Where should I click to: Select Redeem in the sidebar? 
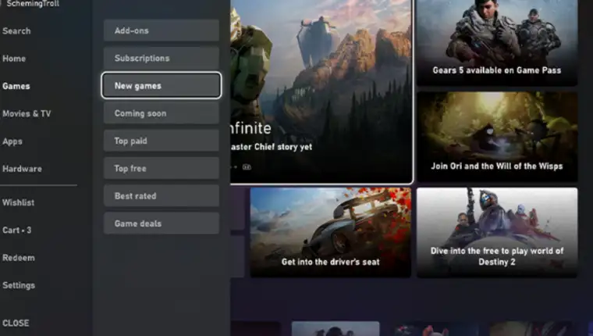click(x=18, y=258)
